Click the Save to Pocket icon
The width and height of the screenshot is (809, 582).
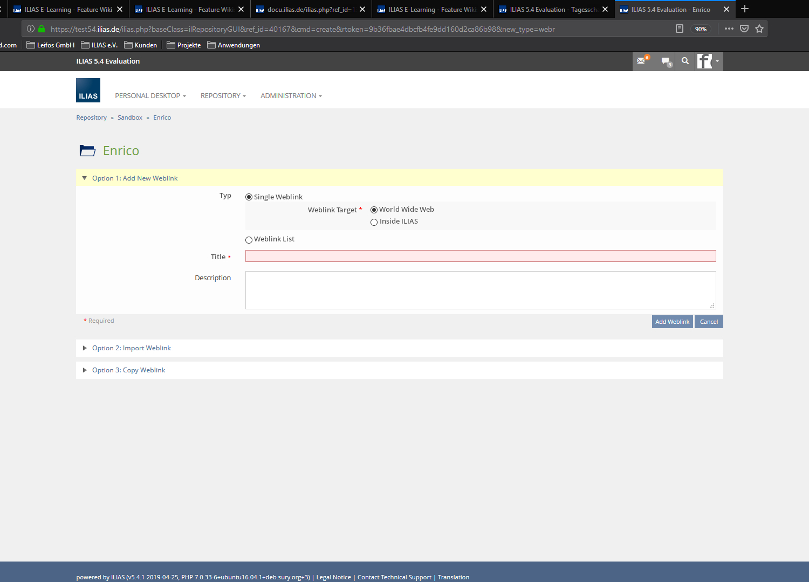click(x=744, y=29)
